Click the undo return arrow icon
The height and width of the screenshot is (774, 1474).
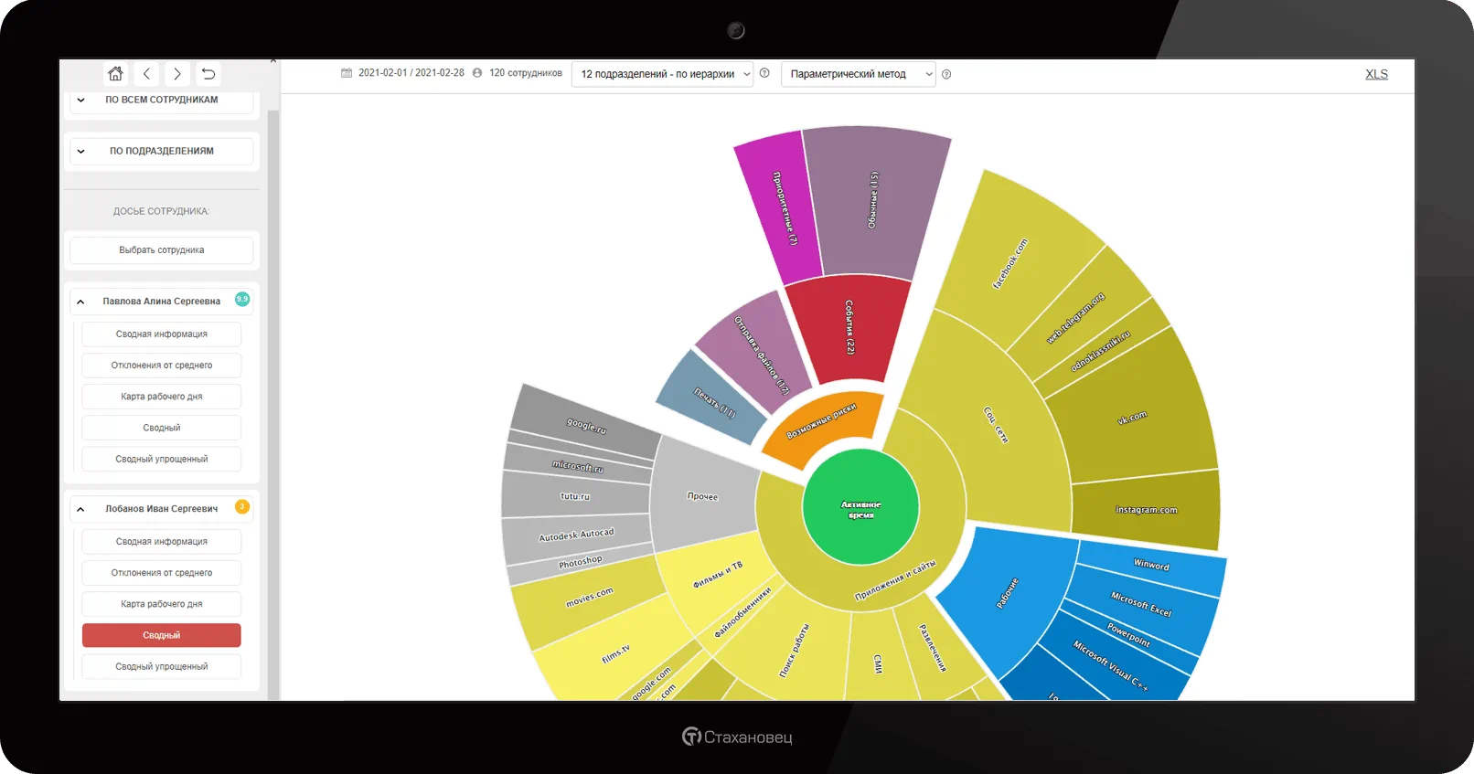pos(208,74)
